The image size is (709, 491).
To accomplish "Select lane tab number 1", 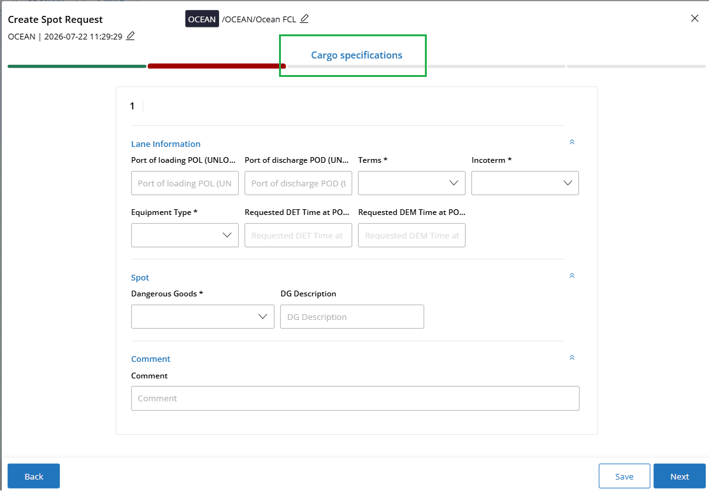I will click(132, 106).
